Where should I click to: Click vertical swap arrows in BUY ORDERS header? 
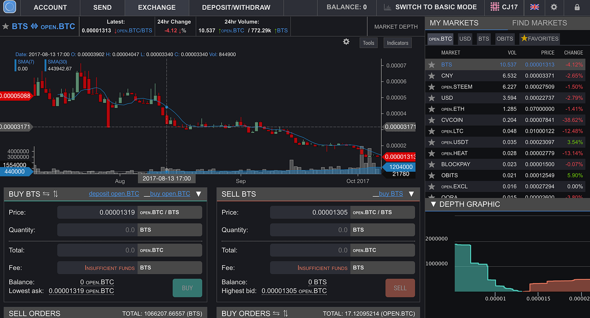tap(285, 313)
